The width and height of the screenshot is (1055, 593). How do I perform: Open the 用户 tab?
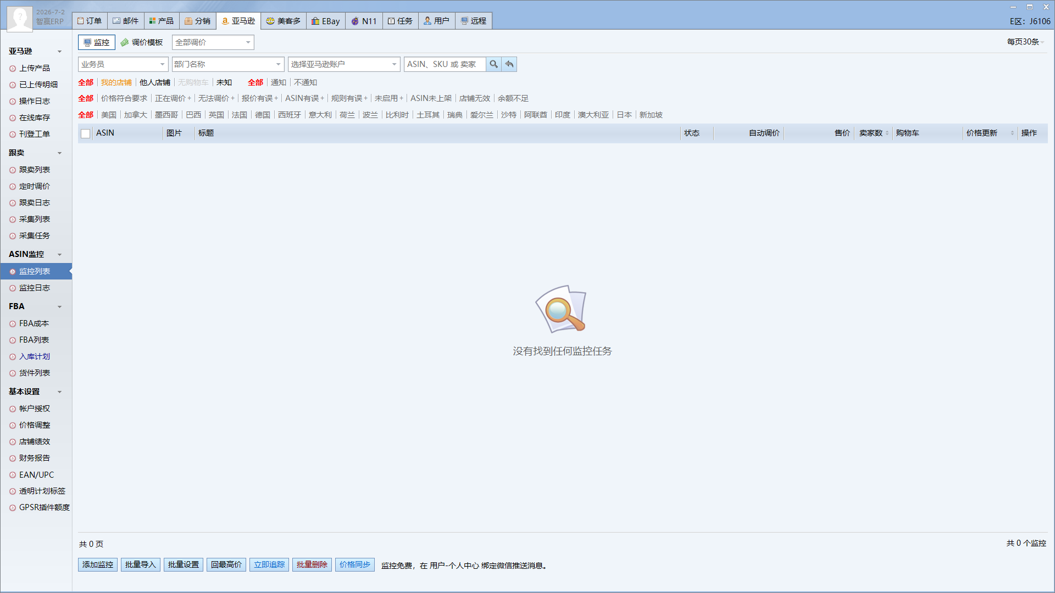pyautogui.click(x=437, y=21)
